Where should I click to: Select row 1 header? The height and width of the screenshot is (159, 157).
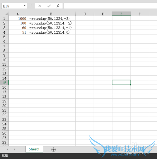coord(4,19)
